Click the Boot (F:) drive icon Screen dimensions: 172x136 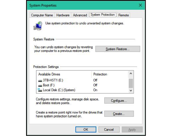40,85
